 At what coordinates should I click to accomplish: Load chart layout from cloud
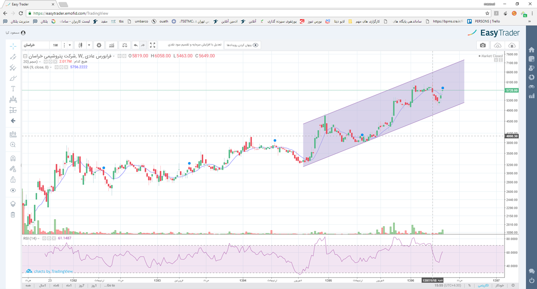498,45
